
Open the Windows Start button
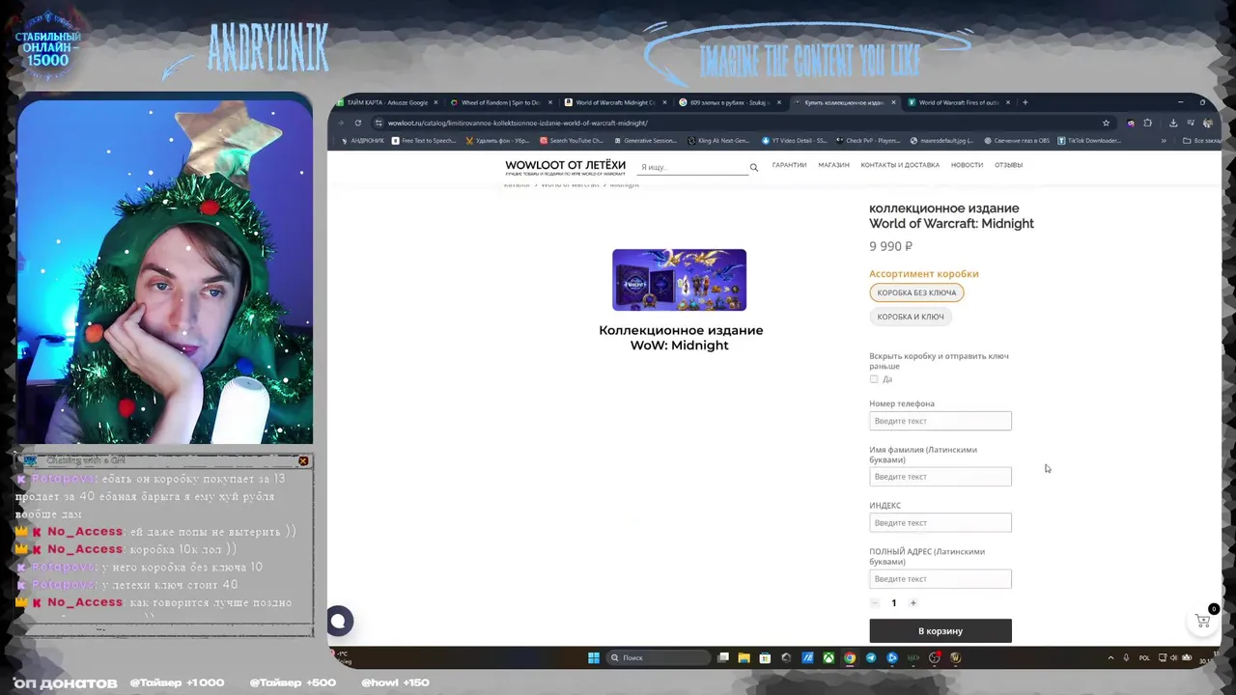pyautogui.click(x=594, y=657)
